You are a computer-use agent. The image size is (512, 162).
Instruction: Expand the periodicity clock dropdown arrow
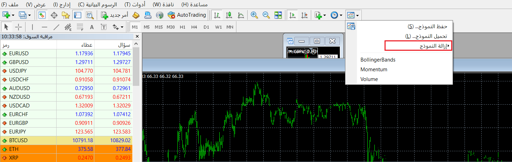(341, 15)
